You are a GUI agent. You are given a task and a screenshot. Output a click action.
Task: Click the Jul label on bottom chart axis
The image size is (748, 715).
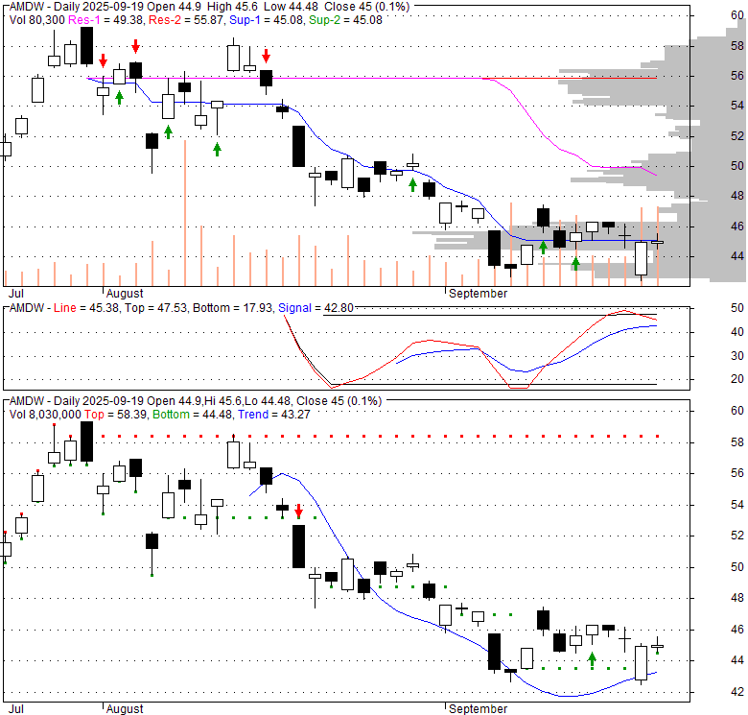(x=16, y=709)
